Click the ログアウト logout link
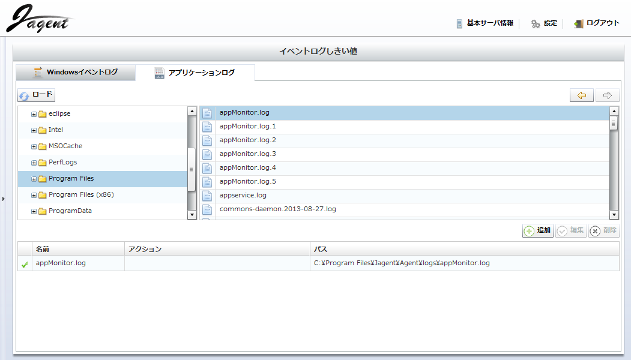 (x=597, y=23)
